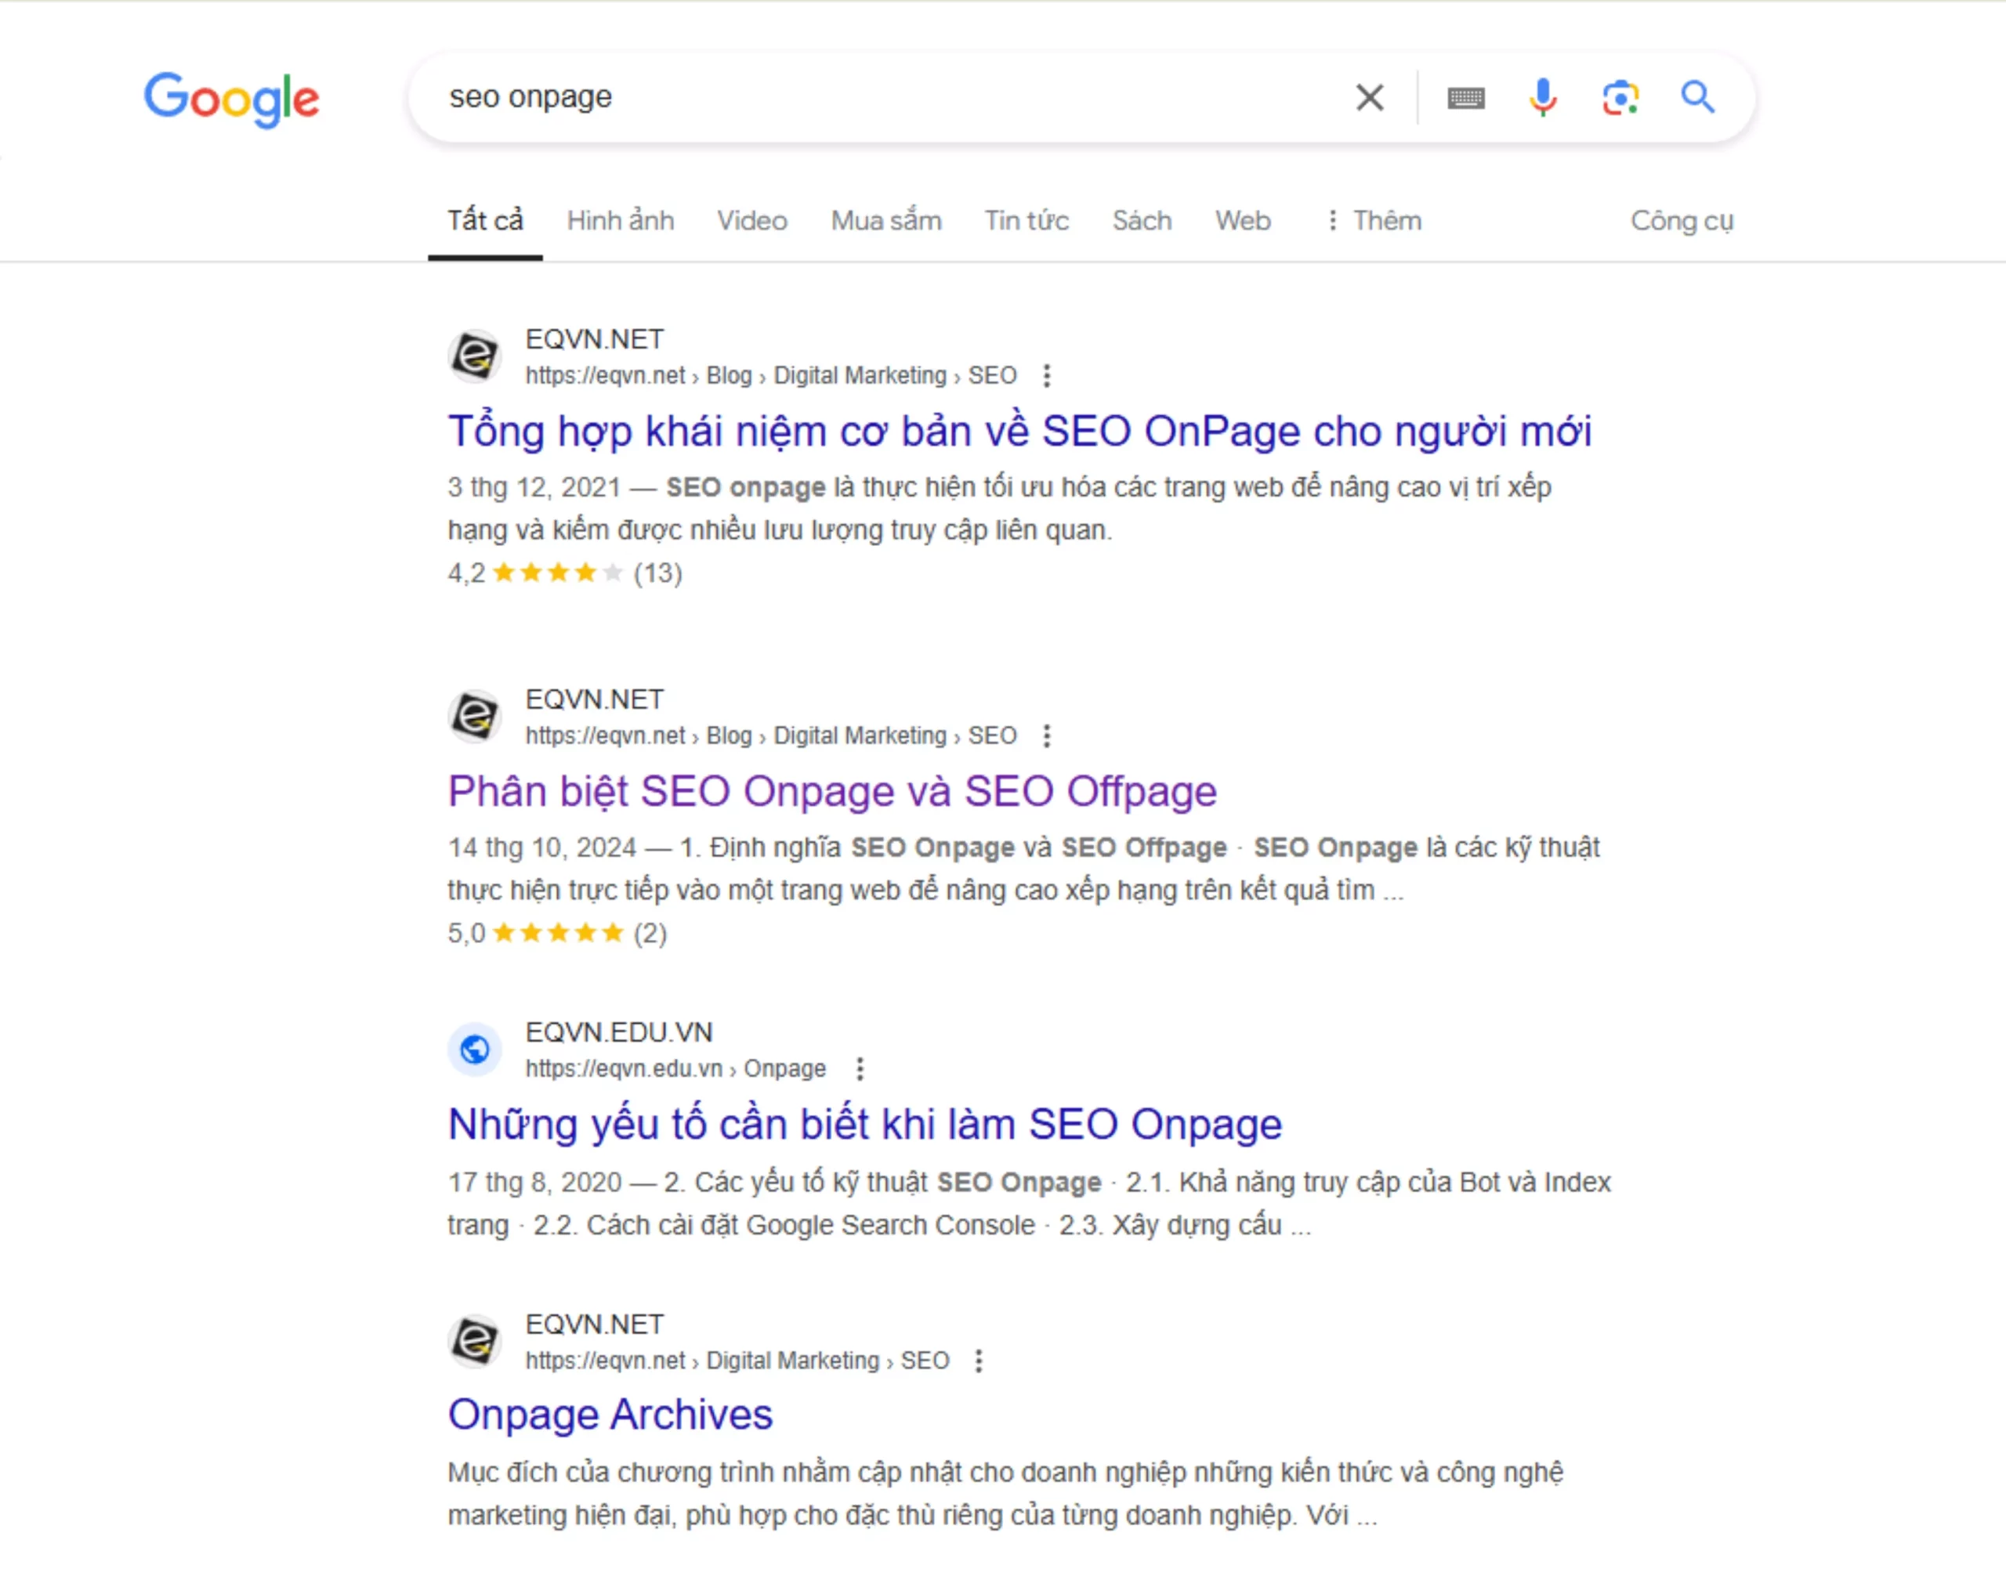Open the on-screen keyboard input tool
2006x1583 pixels.
click(1465, 97)
